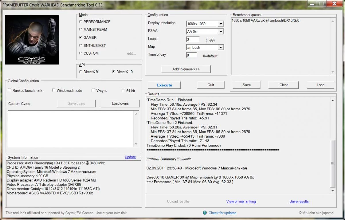
Task: Clear the benchmark queue
Action: (x=283, y=85)
